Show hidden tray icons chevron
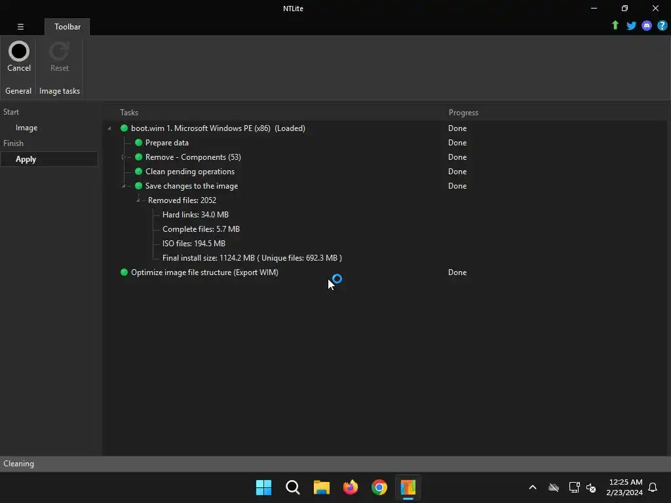671x503 pixels. (533, 487)
